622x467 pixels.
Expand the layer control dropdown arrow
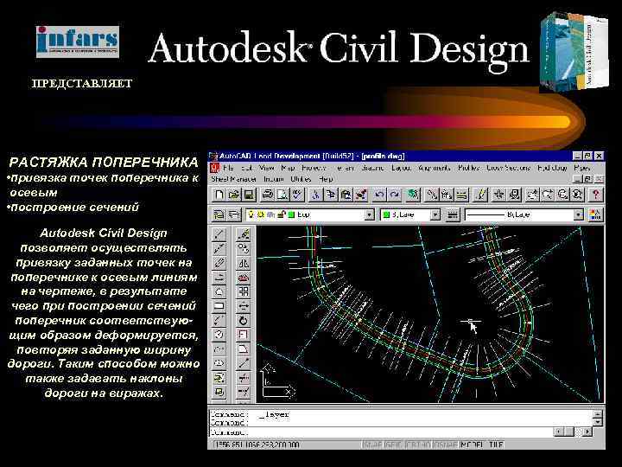(x=370, y=214)
